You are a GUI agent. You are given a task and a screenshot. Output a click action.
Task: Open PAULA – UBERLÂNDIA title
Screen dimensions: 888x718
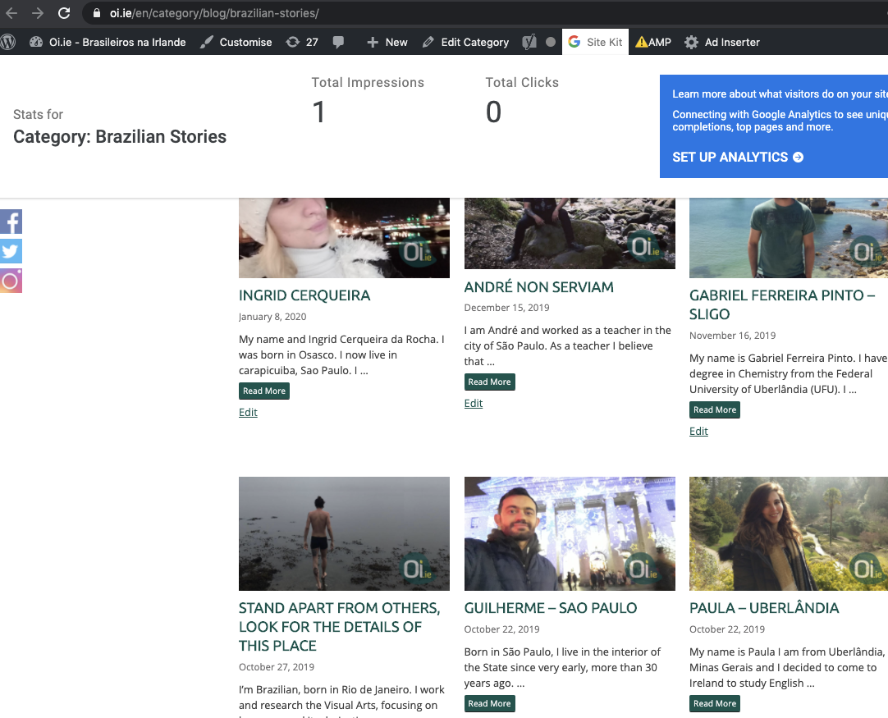pyautogui.click(x=764, y=608)
